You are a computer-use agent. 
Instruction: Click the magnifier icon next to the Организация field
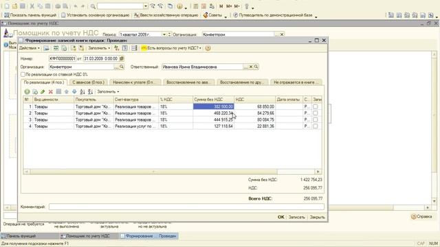pyautogui.click(x=122, y=67)
